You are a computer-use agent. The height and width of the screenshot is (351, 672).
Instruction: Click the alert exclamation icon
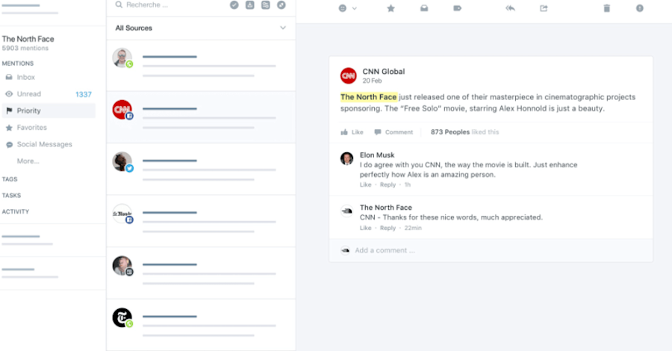click(639, 8)
